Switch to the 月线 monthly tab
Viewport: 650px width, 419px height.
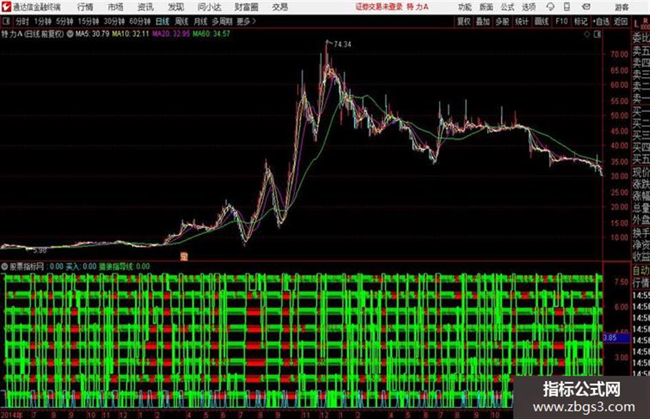coord(201,21)
